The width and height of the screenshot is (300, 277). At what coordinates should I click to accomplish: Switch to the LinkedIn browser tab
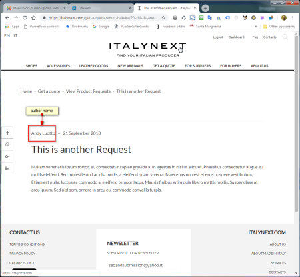pyautogui.click(x=101, y=8)
